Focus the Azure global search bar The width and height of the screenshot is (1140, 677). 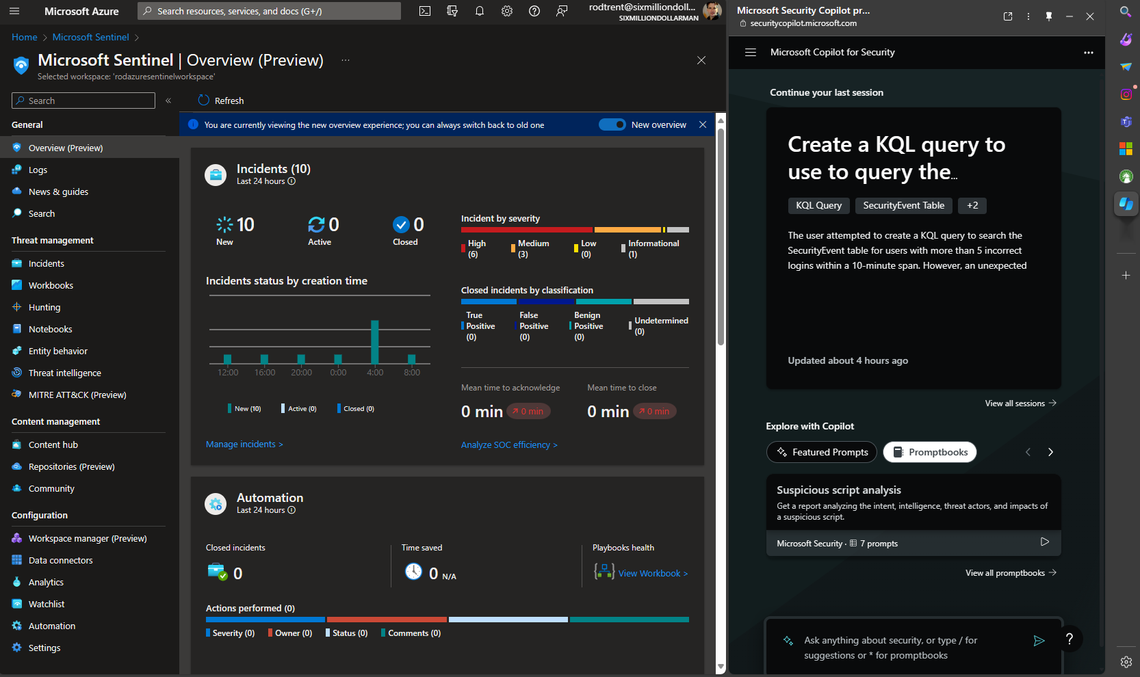point(269,11)
